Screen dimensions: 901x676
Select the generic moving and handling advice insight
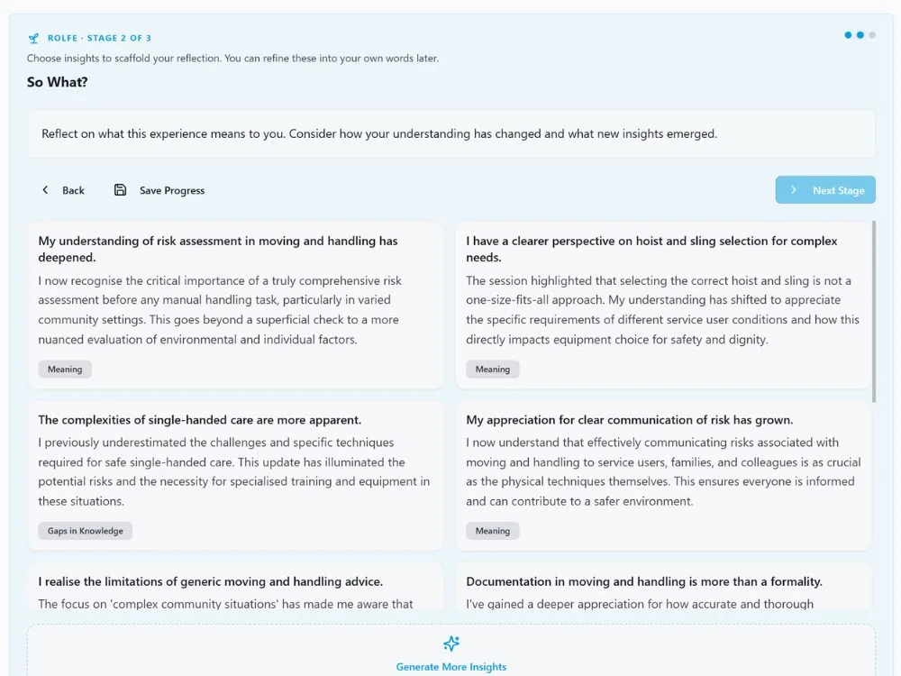click(x=235, y=587)
